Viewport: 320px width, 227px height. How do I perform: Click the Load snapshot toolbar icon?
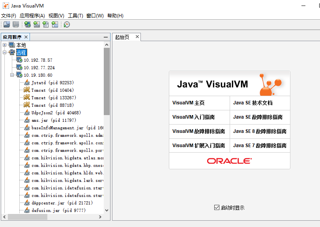pyautogui.click(x=7, y=25)
